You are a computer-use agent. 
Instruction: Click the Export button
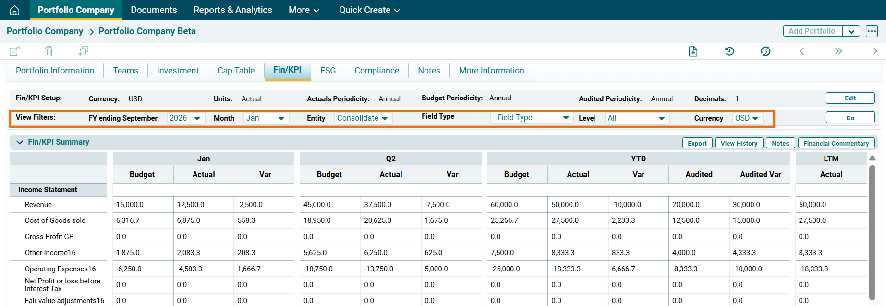point(697,143)
